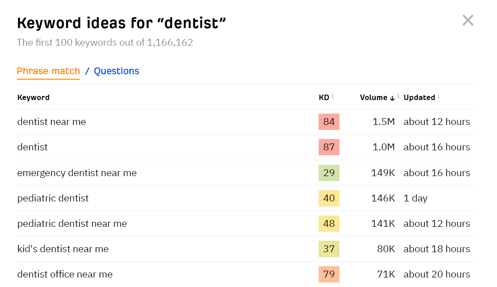Image resolution: width=497 pixels, height=287 pixels.
Task: Open the "dentist near me" keyword
Action: (51, 121)
